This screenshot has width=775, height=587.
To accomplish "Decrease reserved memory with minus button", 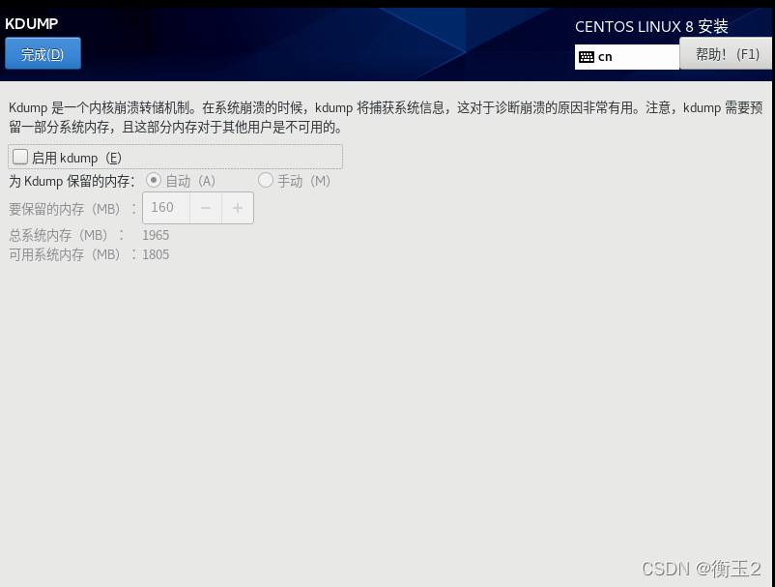I will (x=206, y=208).
